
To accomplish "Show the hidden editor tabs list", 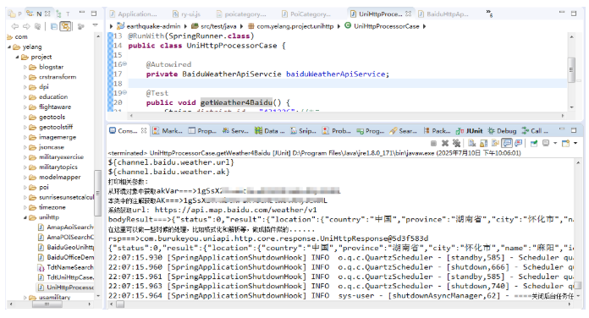I will click(489, 14).
